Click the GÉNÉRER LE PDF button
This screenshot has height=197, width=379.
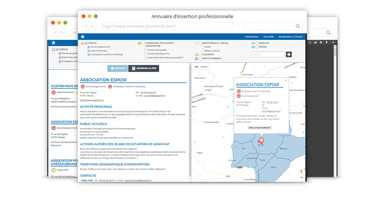144,69
